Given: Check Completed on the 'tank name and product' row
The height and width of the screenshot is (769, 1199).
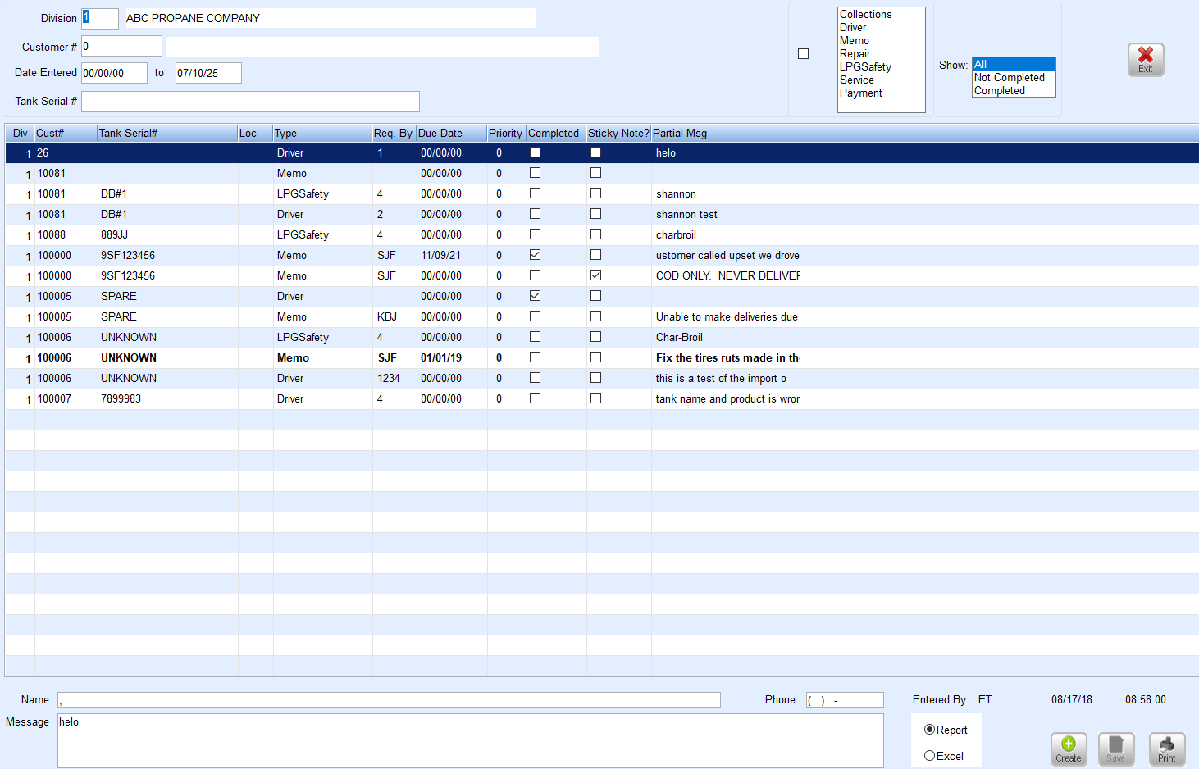Looking at the screenshot, I should 535,398.
